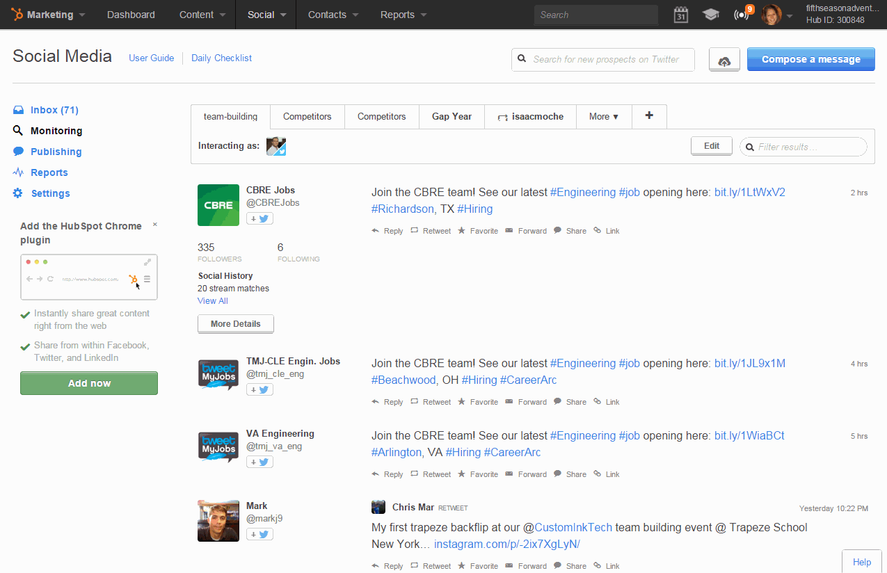Image resolution: width=887 pixels, height=573 pixels.
Task: Open the account dropdown arrow beside avatar
Action: click(x=790, y=16)
